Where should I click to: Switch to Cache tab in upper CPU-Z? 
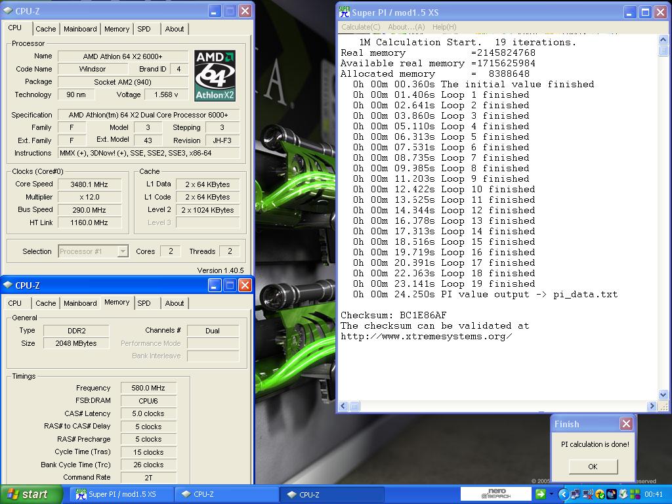tap(45, 29)
